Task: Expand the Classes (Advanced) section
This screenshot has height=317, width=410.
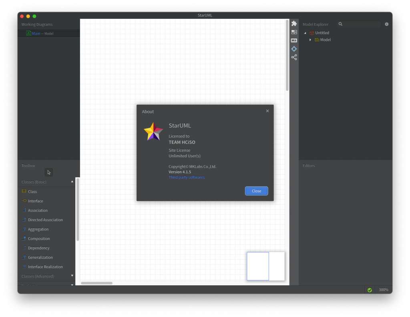Action: click(72, 276)
